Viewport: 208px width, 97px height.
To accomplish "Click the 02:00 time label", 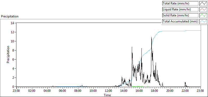I will [x=32, y=91].
